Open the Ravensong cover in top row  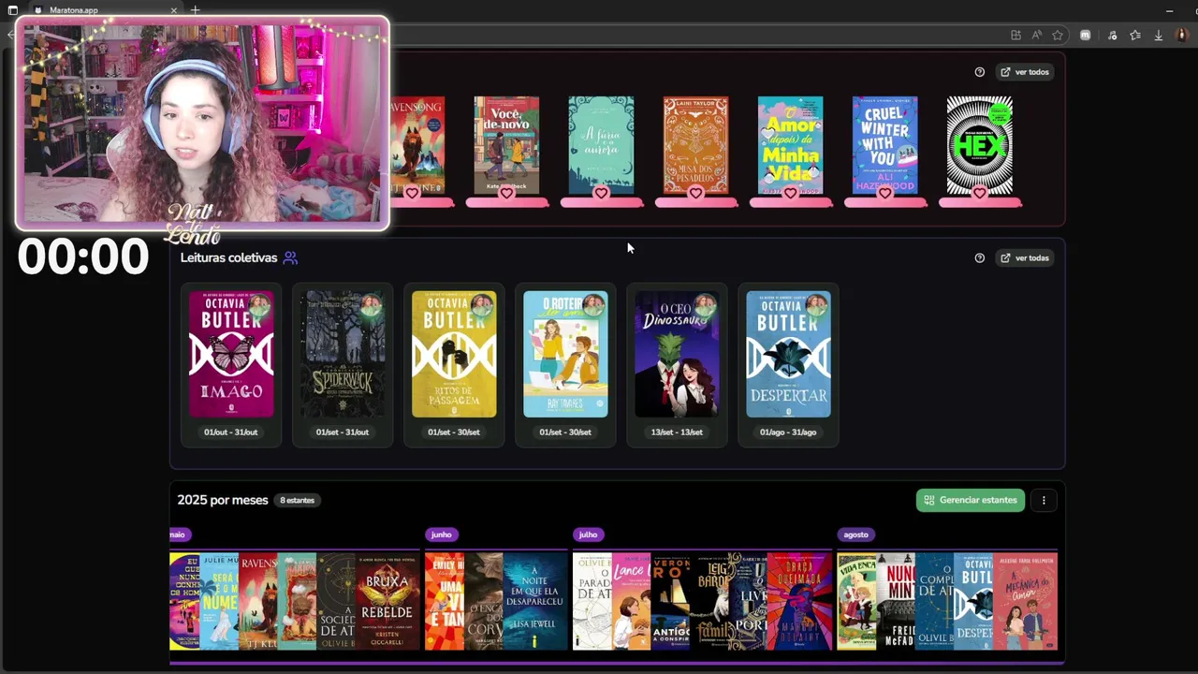tap(417, 145)
